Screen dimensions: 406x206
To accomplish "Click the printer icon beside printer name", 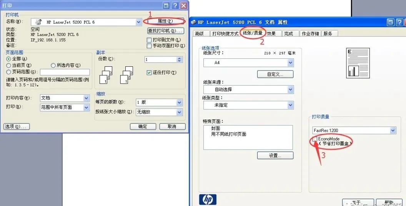I will (x=38, y=22).
